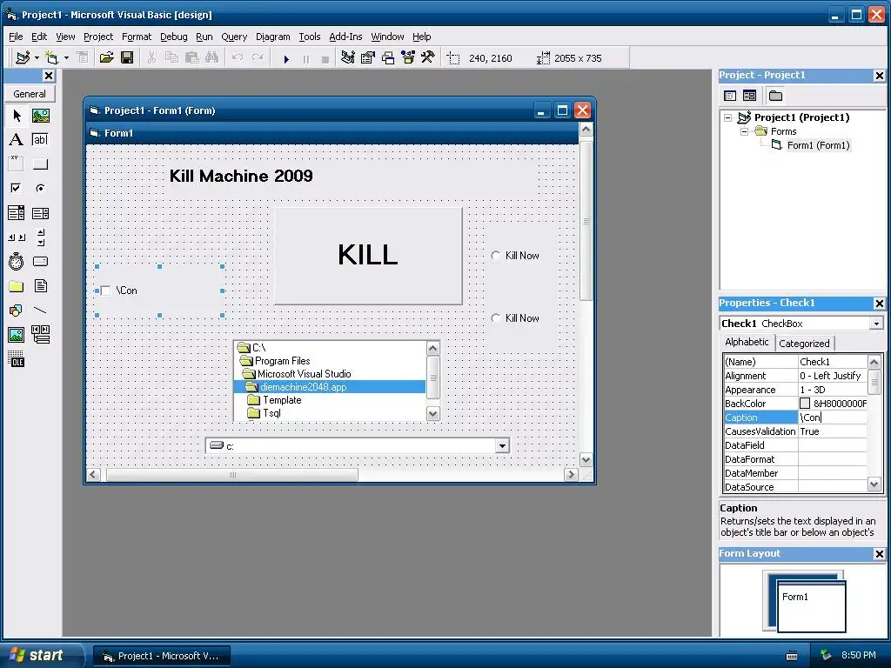Click View Code in Project panel
891x668 pixels.
tap(730, 96)
